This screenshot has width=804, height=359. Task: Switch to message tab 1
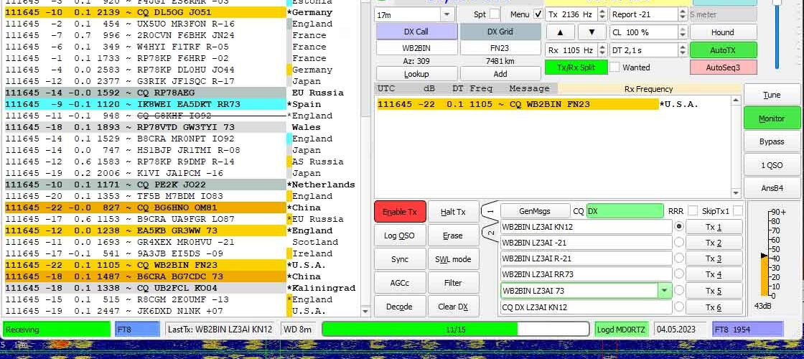[490, 212]
